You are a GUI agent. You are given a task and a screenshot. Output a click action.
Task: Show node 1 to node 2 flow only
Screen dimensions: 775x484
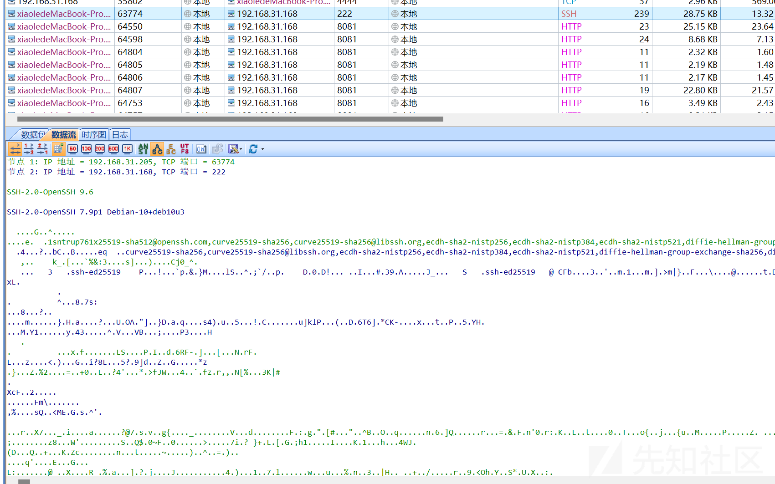coord(29,148)
